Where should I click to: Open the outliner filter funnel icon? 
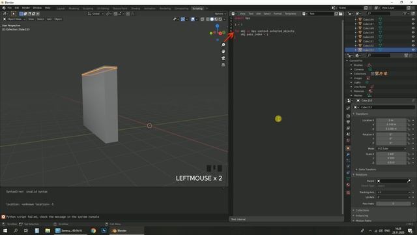(x=405, y=13)
